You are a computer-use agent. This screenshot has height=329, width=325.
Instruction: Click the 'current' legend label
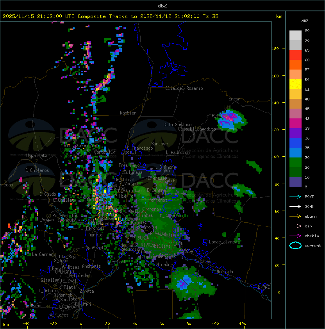click(x=313, y=246)
